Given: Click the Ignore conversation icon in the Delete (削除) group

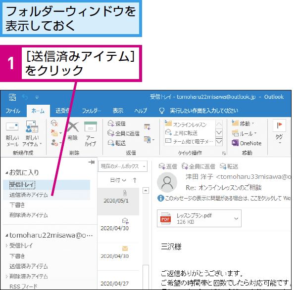Looking at the screenshot, I should [54, 123].
